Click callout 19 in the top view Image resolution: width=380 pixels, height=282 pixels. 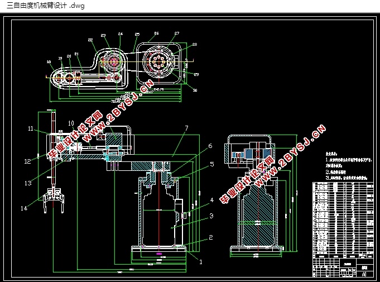pyautogui.click(x=60, y=58)
